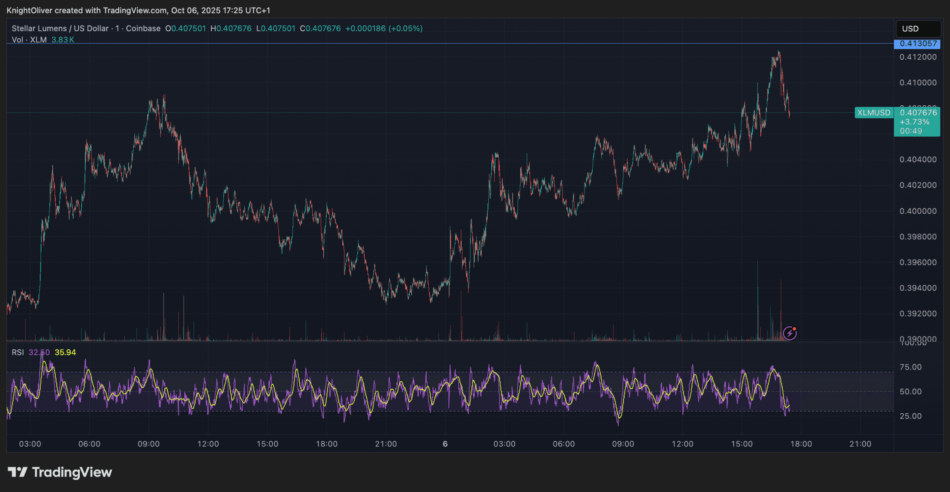
Task: Click the yellow RSI value 35.94
Action: click(x=65, y=352)
